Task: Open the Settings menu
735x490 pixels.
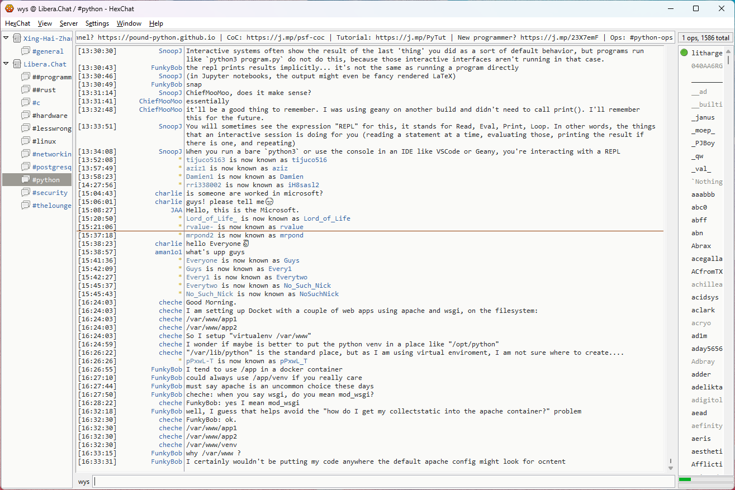Action: [97, 23]
